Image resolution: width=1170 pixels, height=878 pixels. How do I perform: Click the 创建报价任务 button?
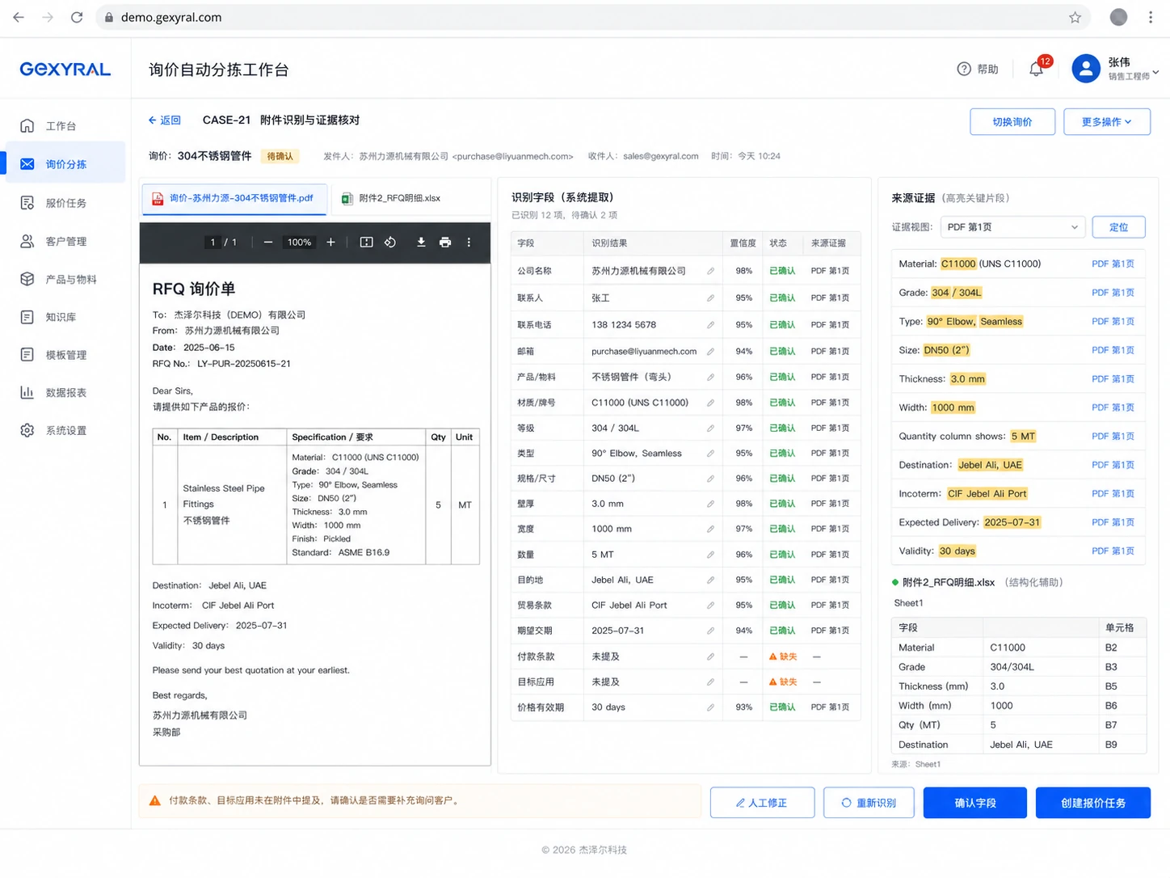coord(1093,803)
